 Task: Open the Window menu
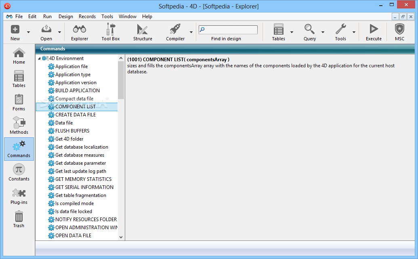click(x=128, y=17)
